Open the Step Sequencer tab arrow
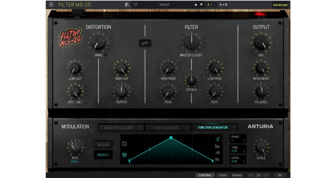 tap(187, 128)
